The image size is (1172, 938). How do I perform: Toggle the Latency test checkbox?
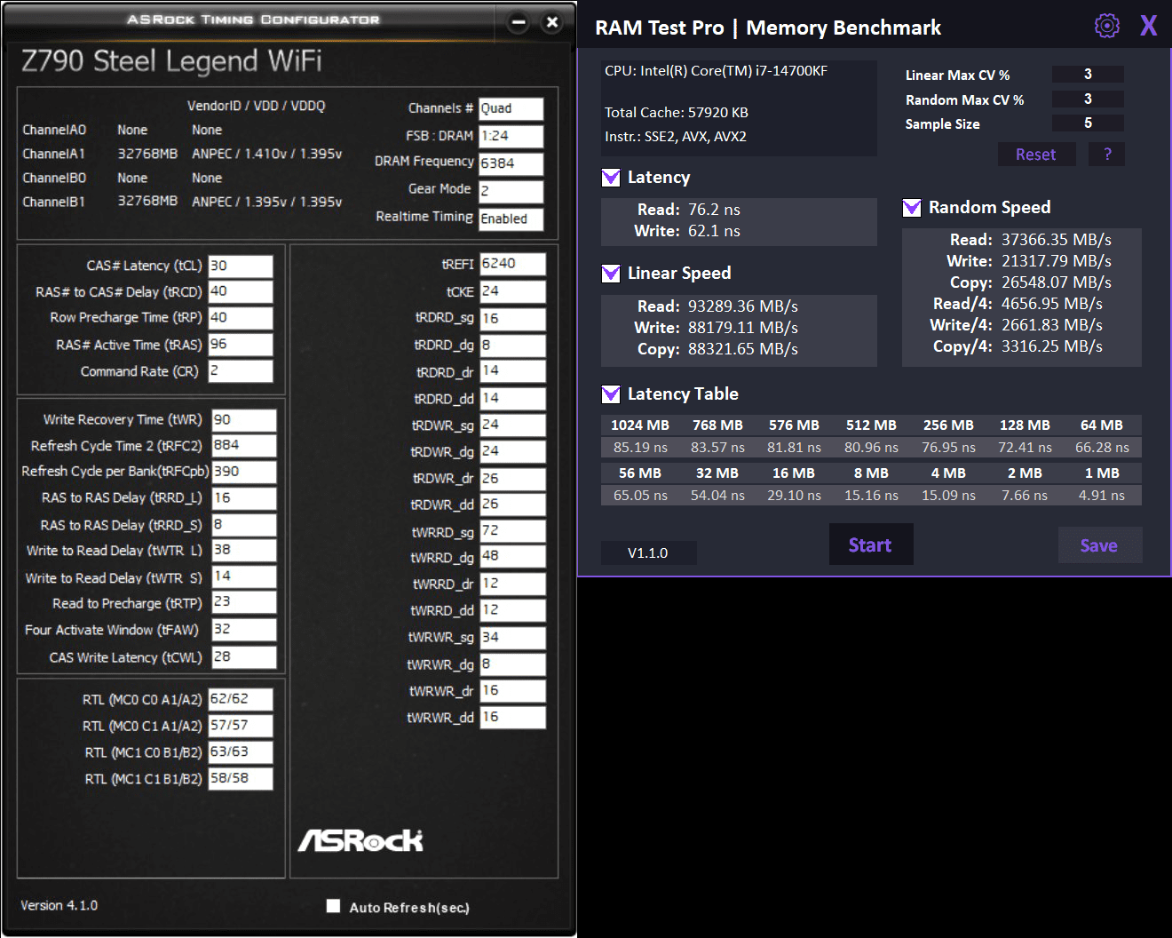[x=611, y=178]
